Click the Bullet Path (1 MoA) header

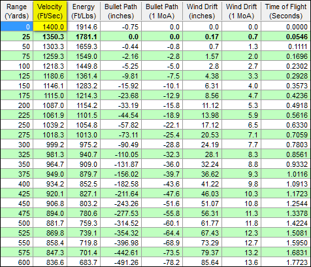(162, 11)
